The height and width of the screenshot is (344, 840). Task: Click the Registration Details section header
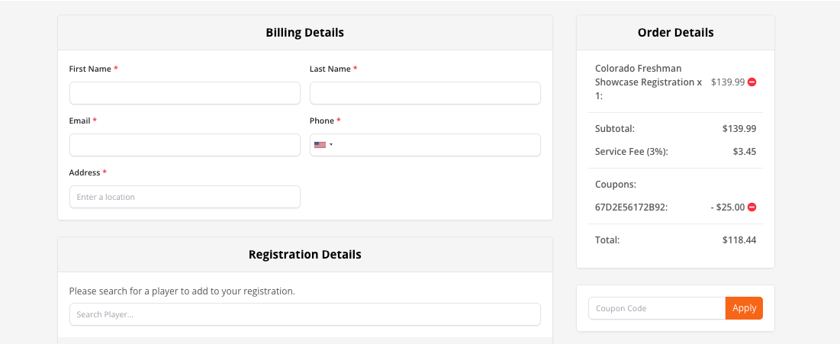point(305,255)
